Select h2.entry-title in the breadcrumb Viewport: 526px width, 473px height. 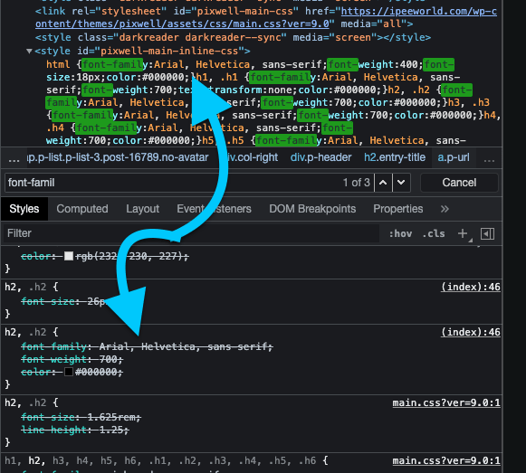click(x=395, y=157)
